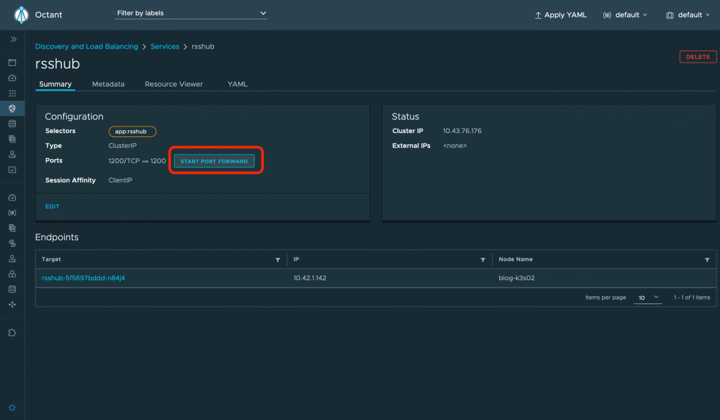Filter the Node Name column
Image resolution: width=720 pixels, height=420 pixels.
pos(707,260)
